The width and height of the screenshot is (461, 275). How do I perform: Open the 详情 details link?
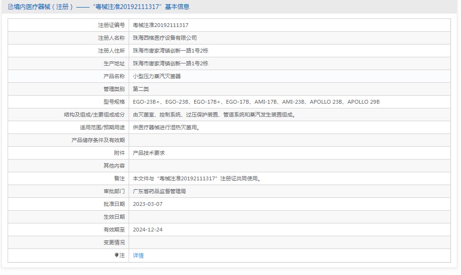click(x=138, y=256)
